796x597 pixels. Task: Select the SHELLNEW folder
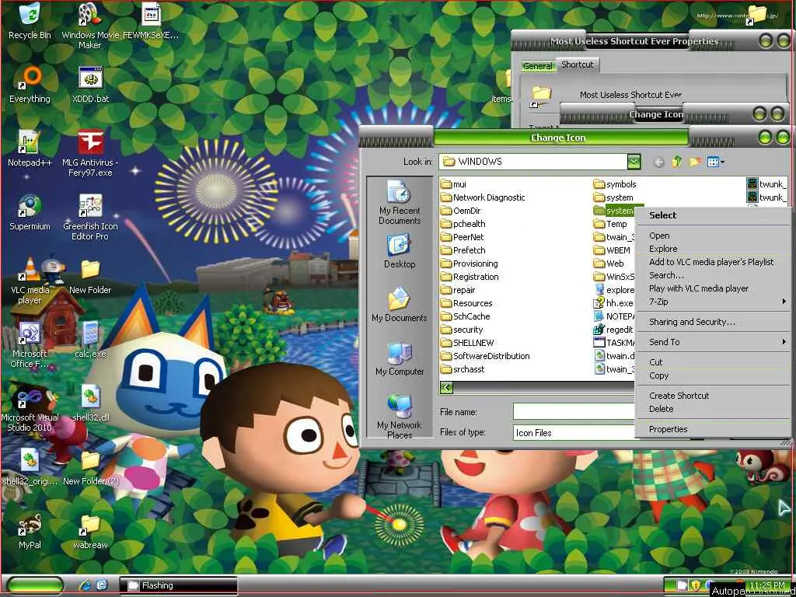coord(467,343)
